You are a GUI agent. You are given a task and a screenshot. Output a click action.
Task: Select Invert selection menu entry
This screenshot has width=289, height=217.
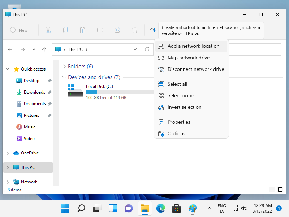pyautogui.click(x=184, y=107)
